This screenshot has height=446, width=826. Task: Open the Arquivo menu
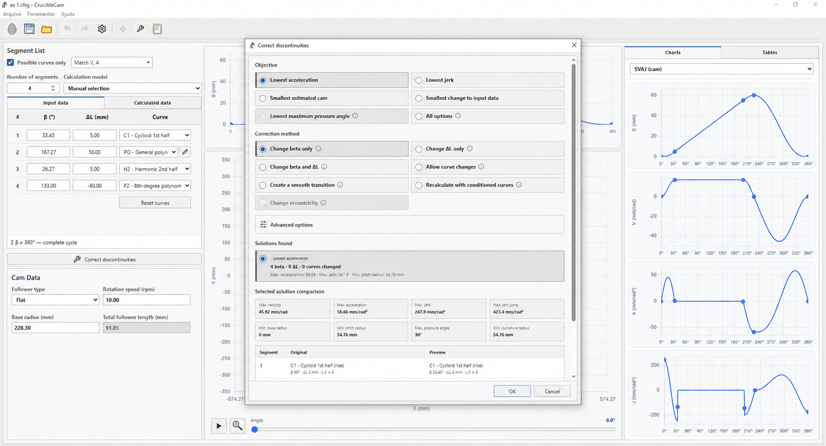pos(12,14)
